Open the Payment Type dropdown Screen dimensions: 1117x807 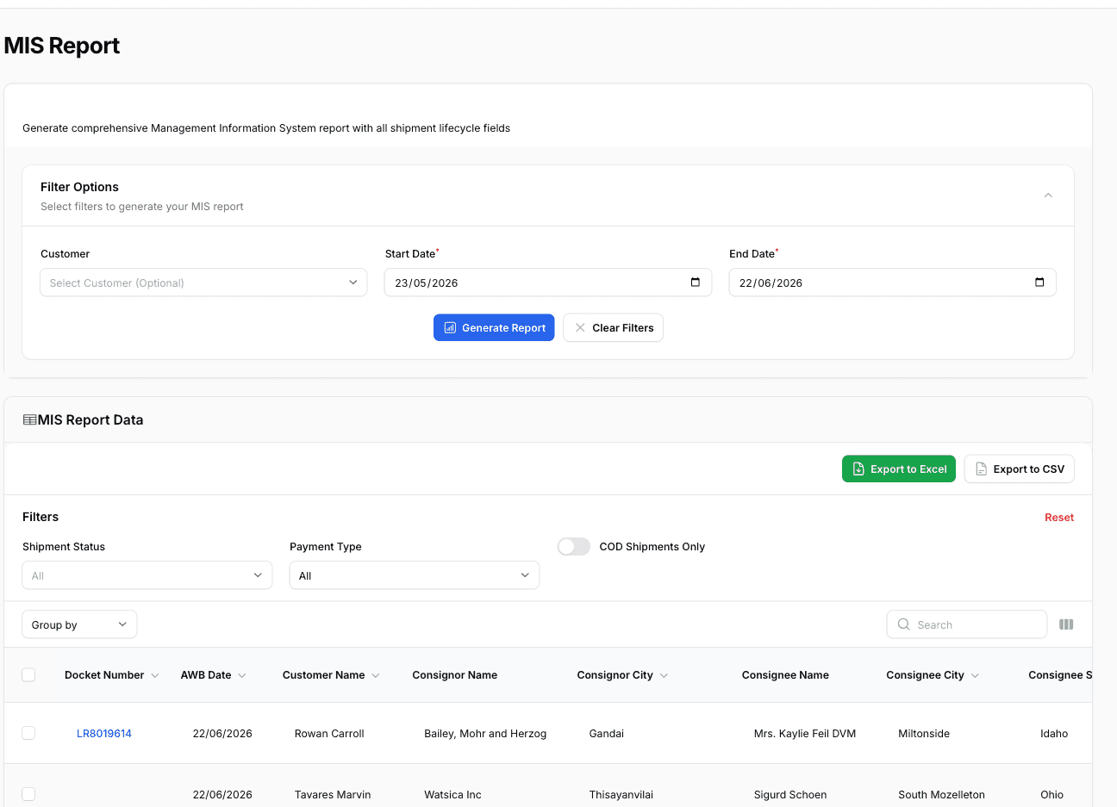click(415, 575)
